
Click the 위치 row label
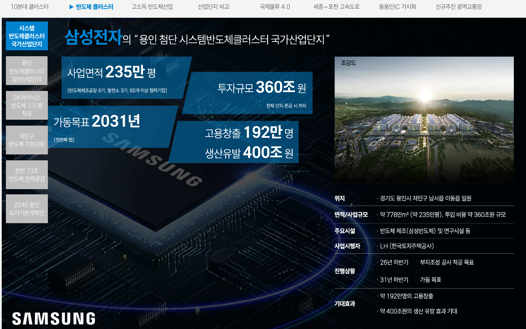pyautogui.click(x=340, y=198)
